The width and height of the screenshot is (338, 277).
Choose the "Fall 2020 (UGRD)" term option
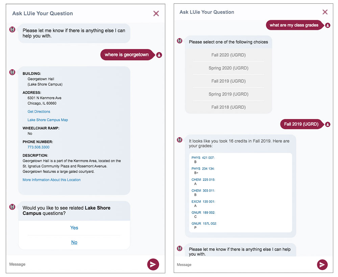[229, 55]
